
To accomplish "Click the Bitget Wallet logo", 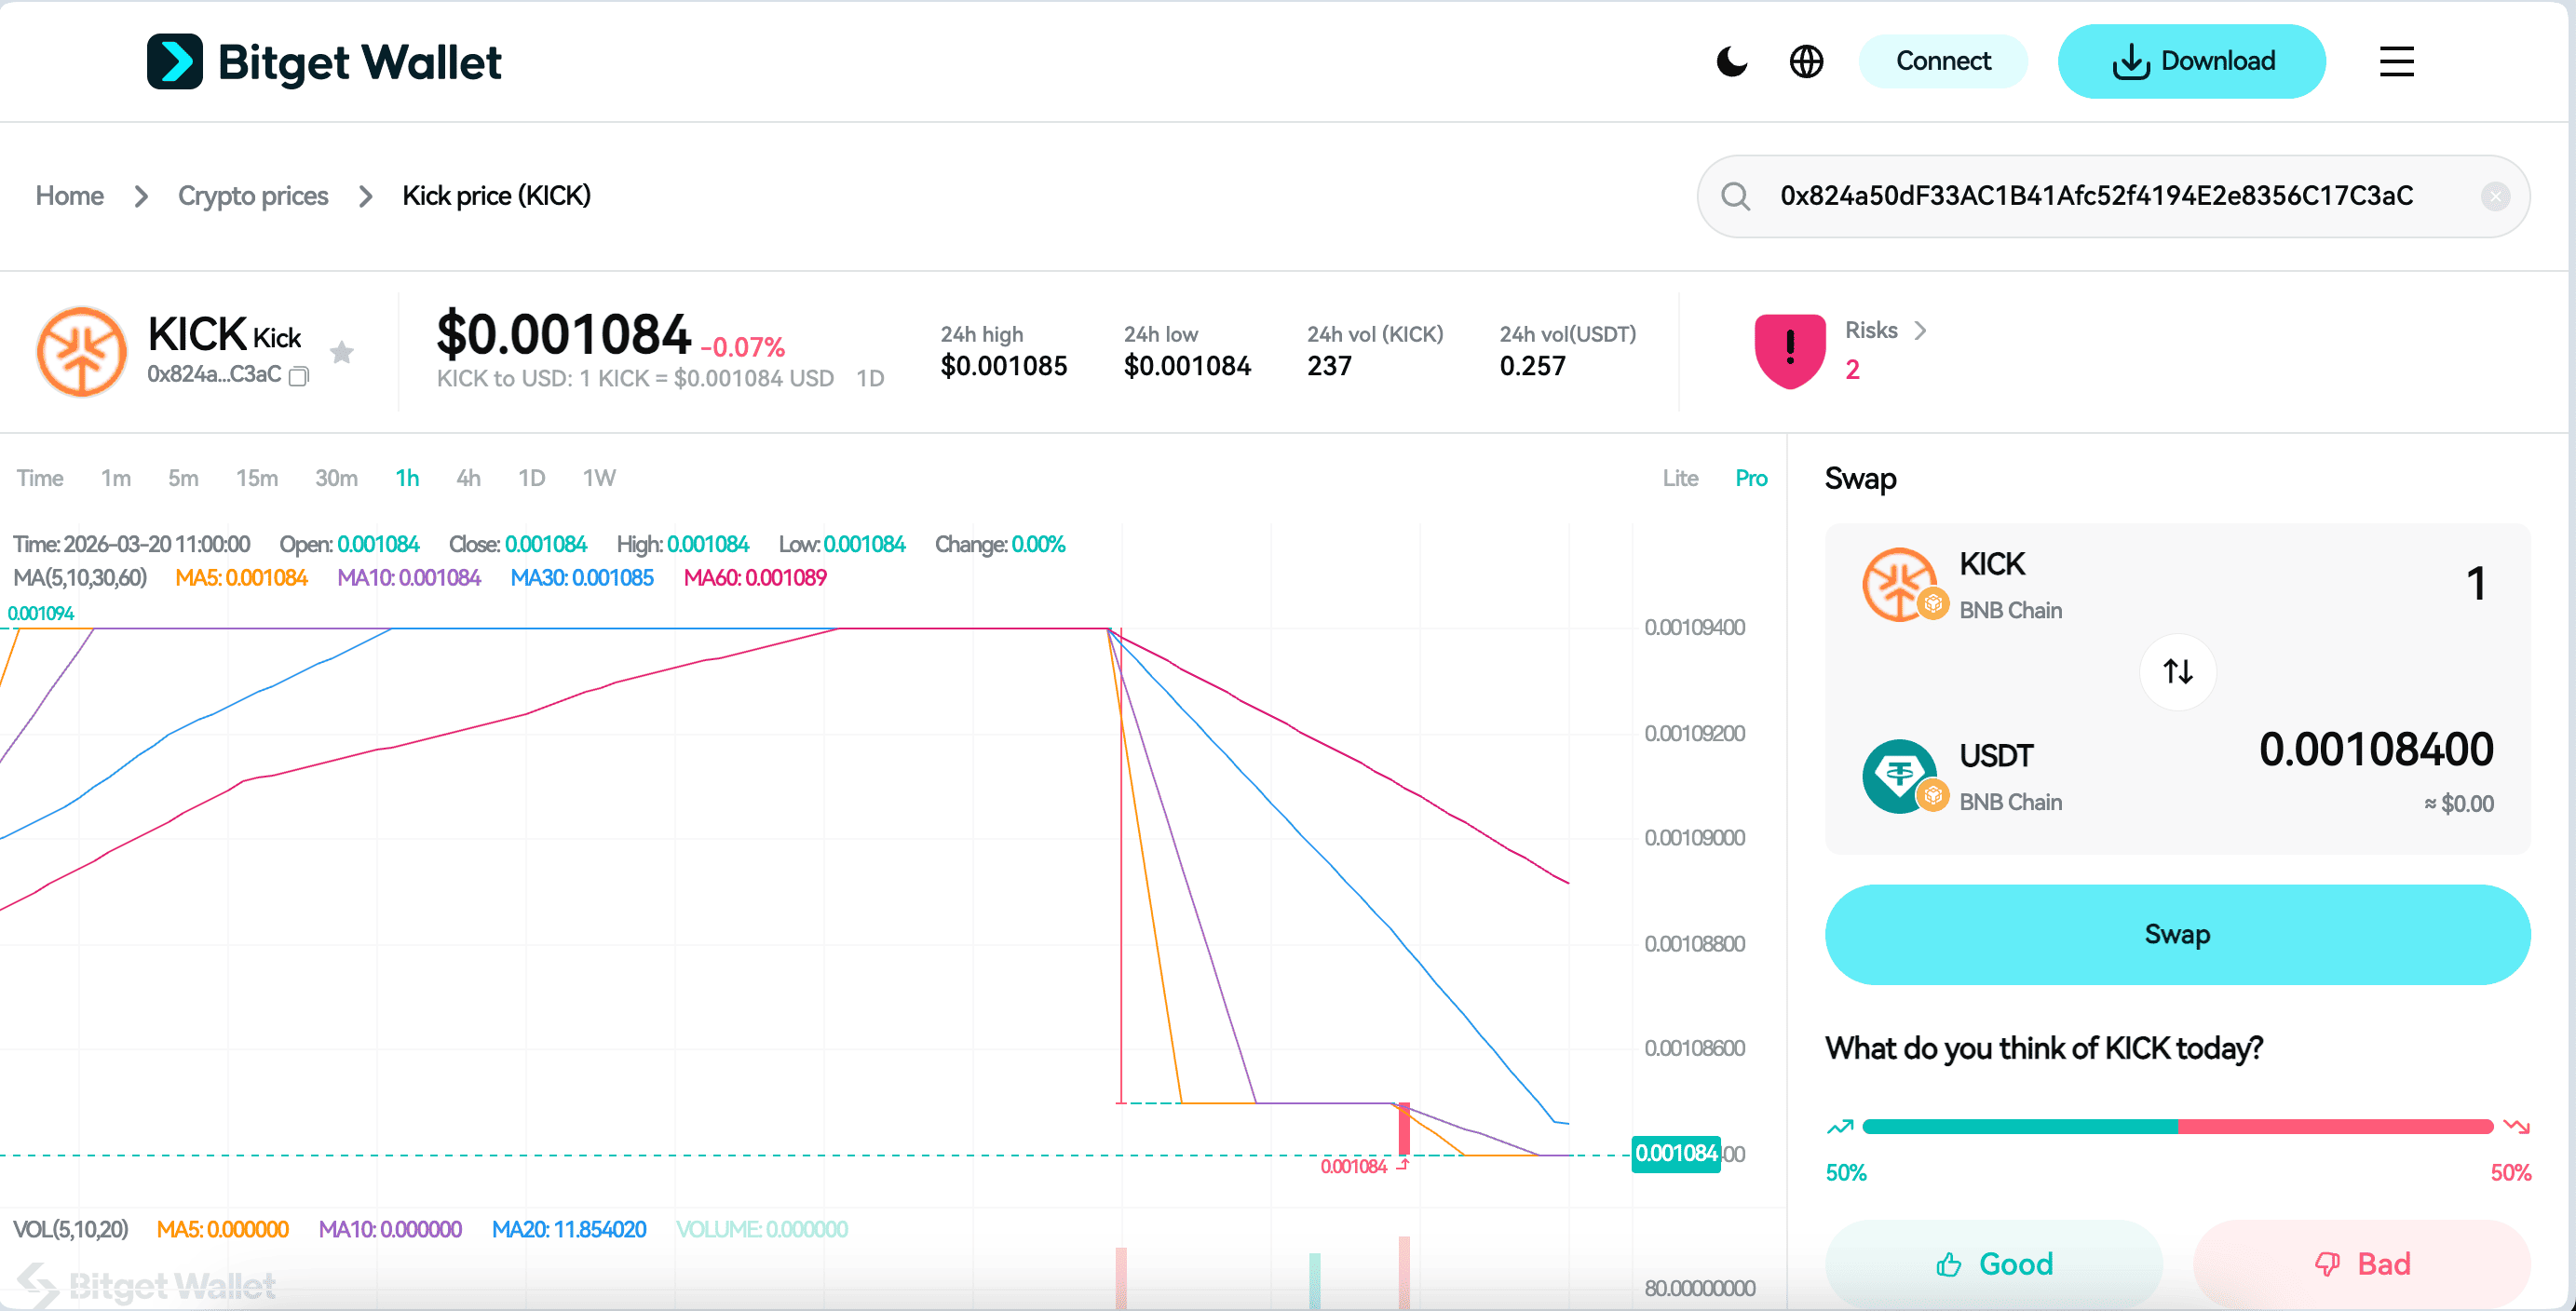I will (324, 61).
